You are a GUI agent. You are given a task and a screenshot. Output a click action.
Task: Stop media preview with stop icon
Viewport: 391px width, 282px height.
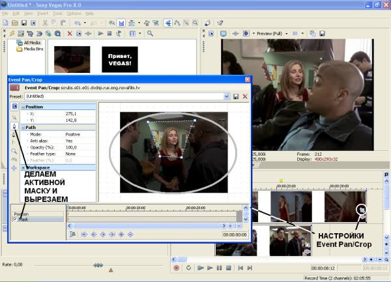[x=109, y=33]
